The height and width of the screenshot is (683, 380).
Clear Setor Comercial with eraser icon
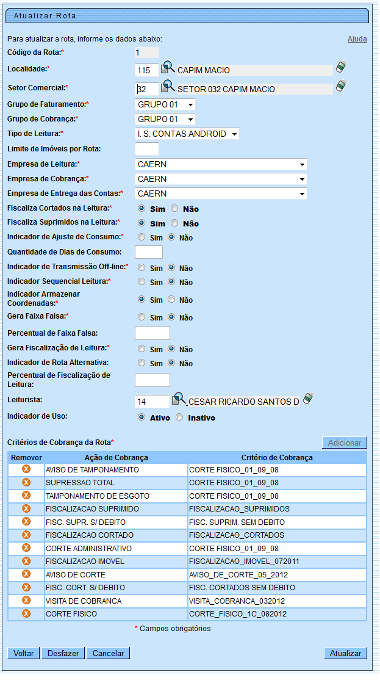341,86
